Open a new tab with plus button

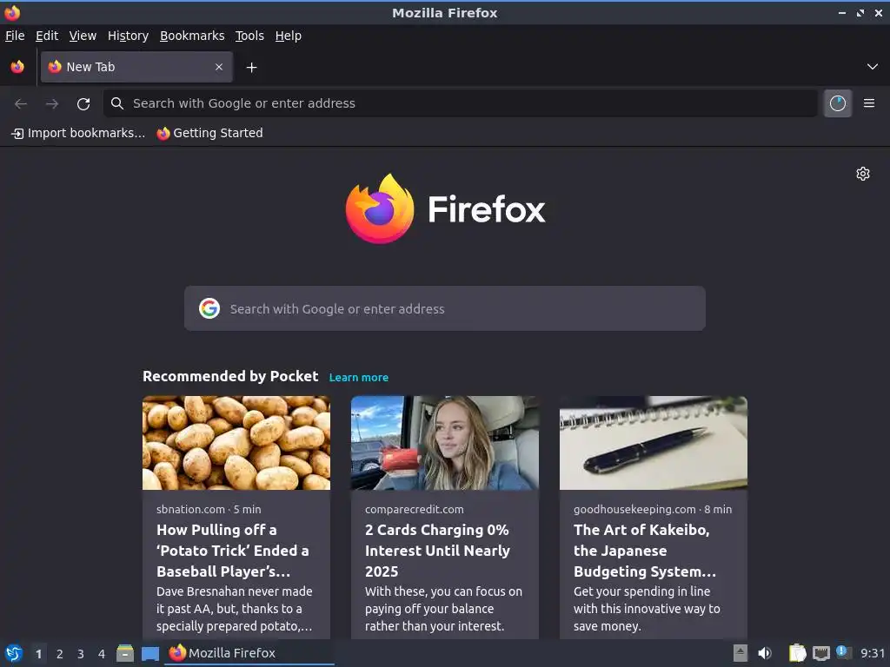pyautogui.click(x=251, y=68)
